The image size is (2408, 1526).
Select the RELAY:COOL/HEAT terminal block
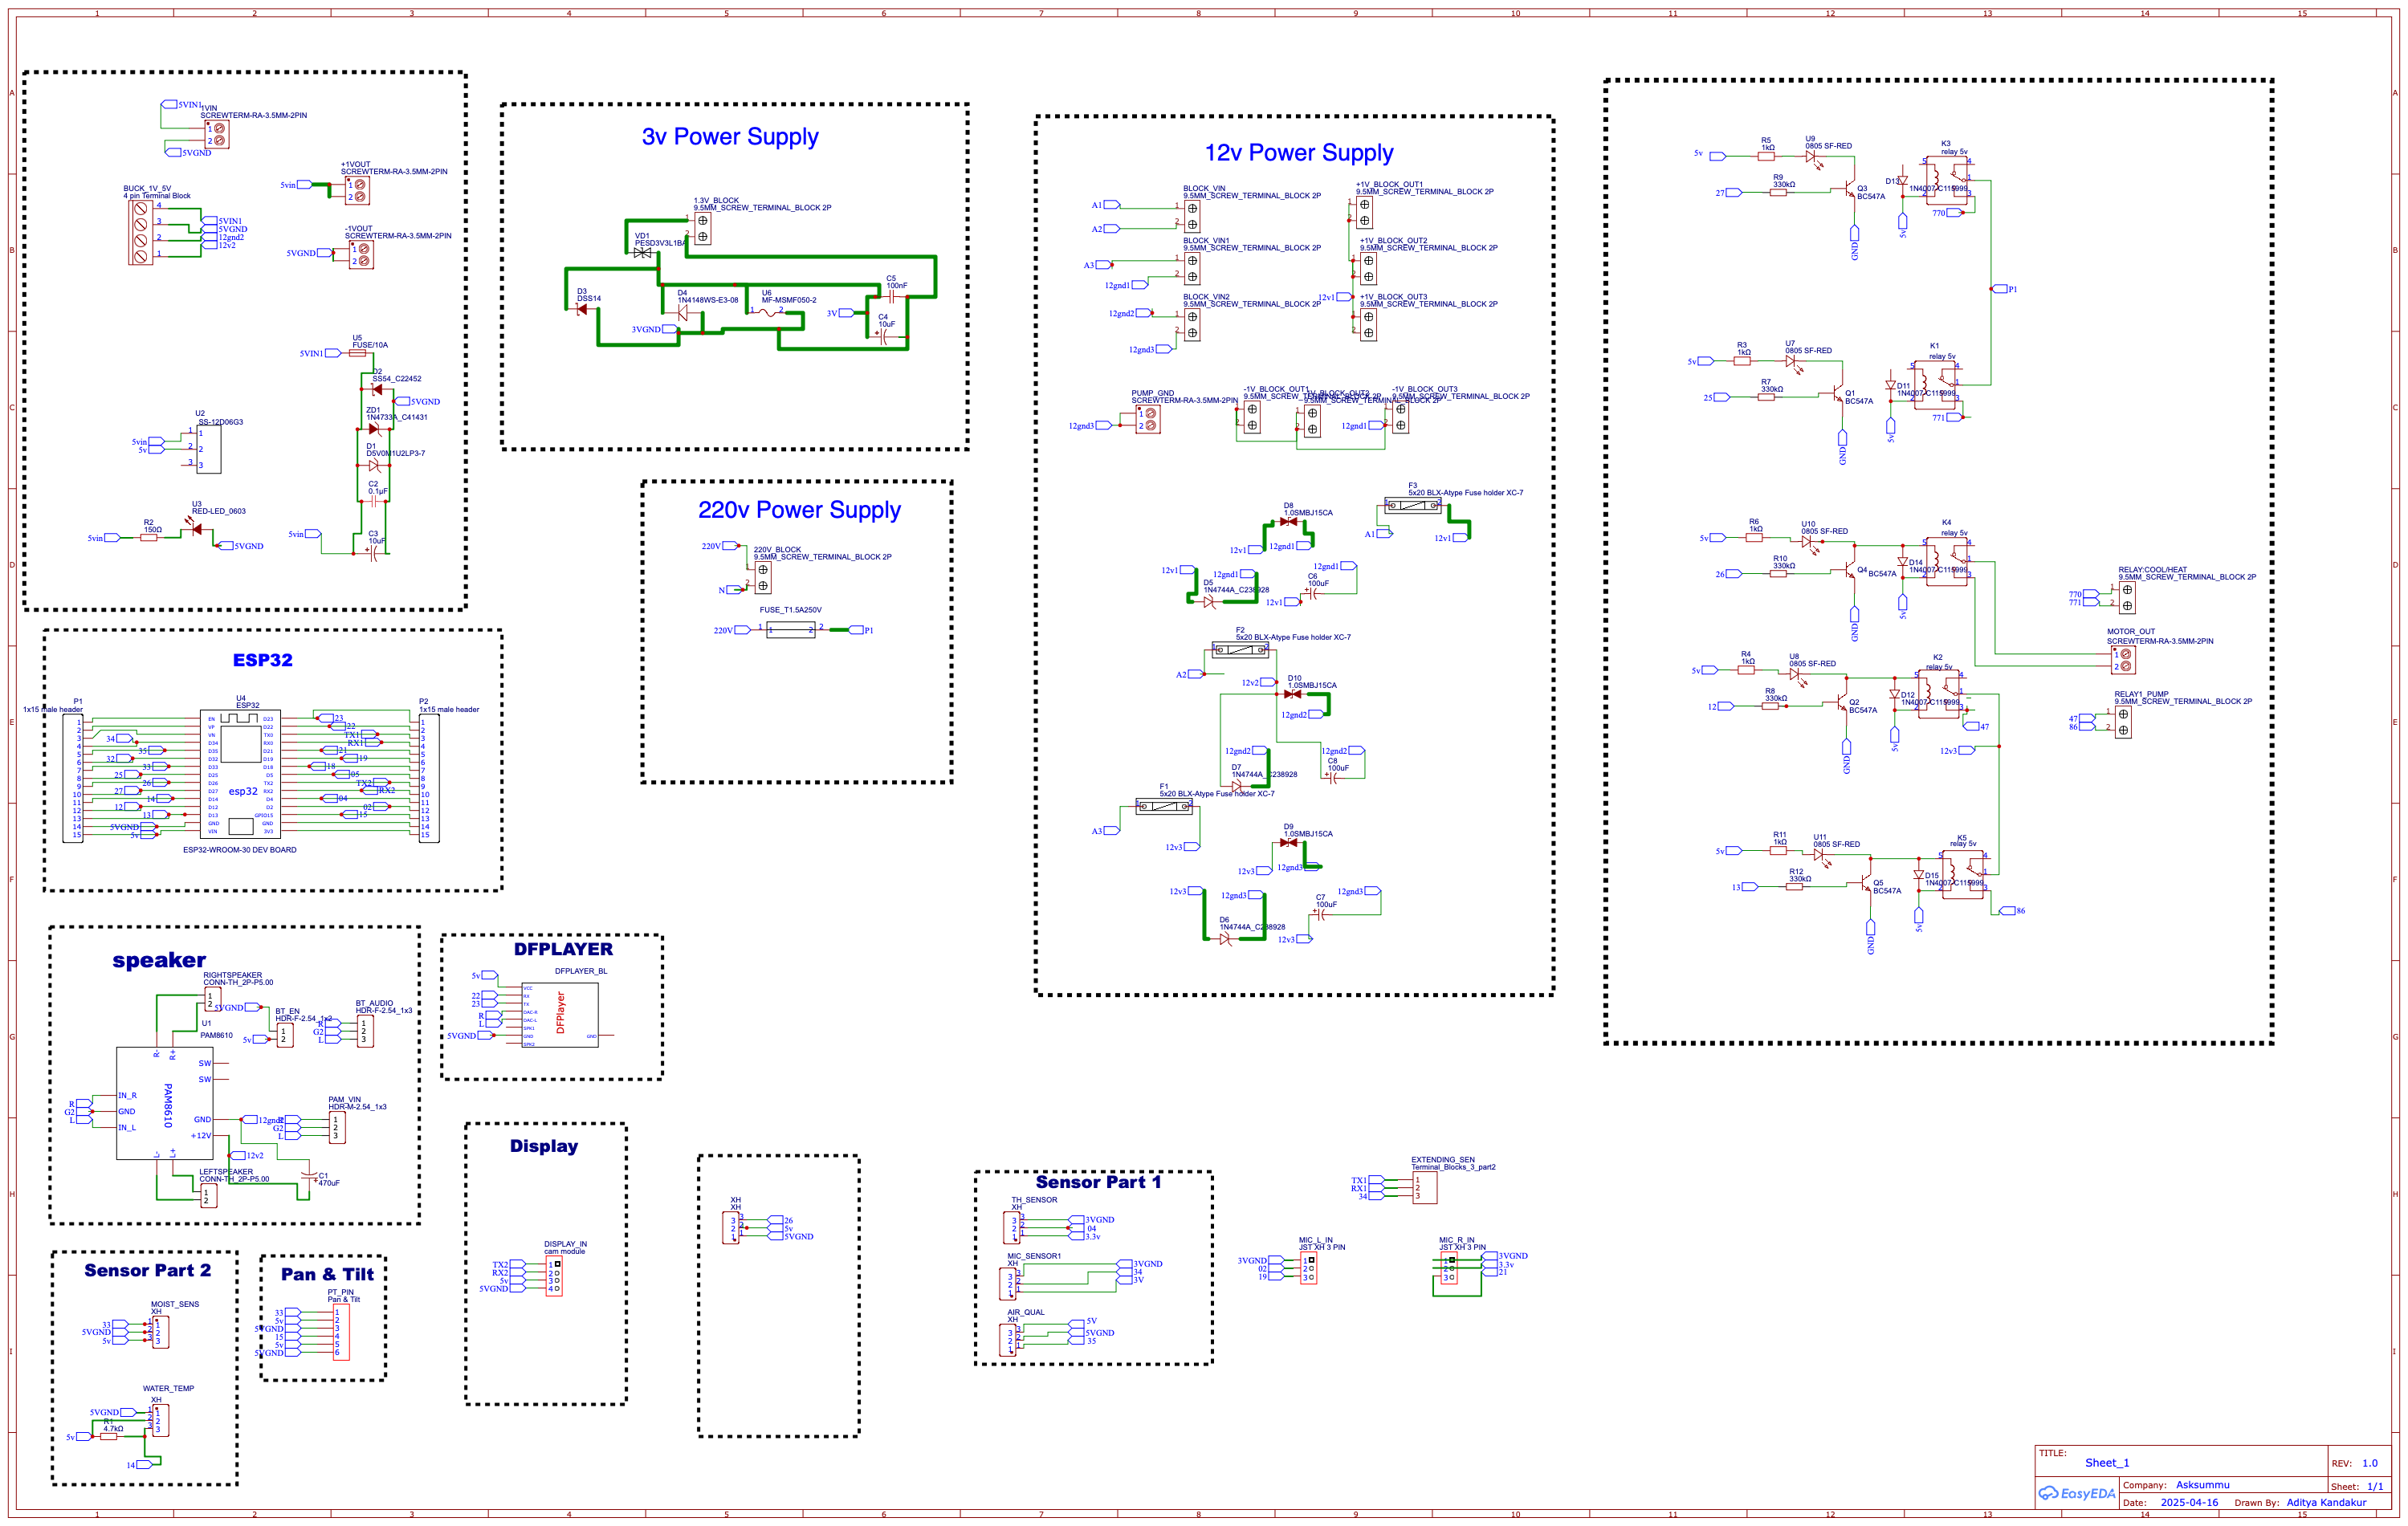(x=2126, y=597)
